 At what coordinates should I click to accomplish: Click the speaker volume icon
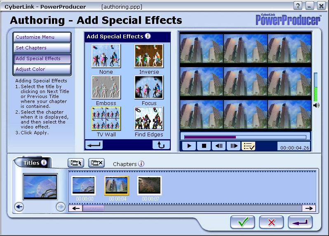pyautogui.click(x=316, y=105)
